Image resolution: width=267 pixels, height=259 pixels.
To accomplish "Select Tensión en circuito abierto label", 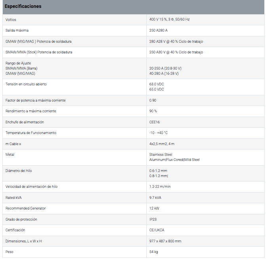I will click(x=26, y=84).
